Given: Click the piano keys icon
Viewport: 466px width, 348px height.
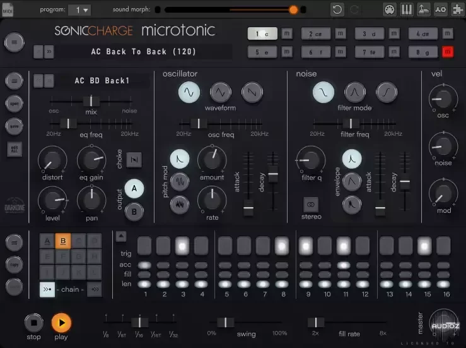Looking at the screenshot, I should pos(407,10).
